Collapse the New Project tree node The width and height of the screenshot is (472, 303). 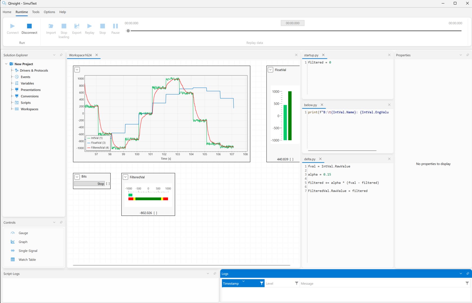(x=6, y=64)
